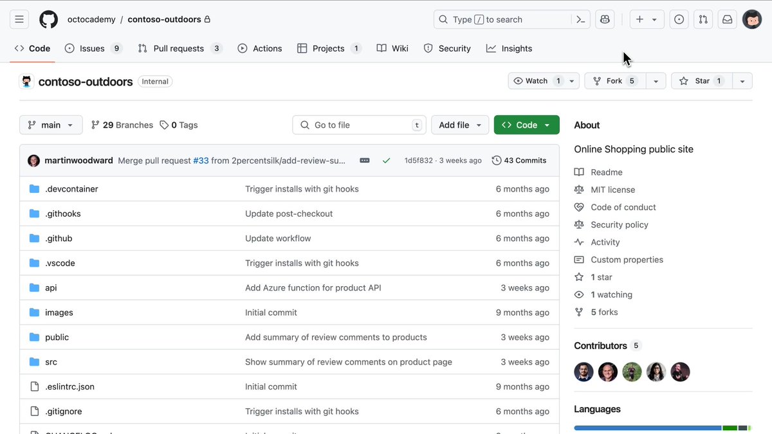
Task: Open the .githooks folder
Action: click(x=63, y=213)
